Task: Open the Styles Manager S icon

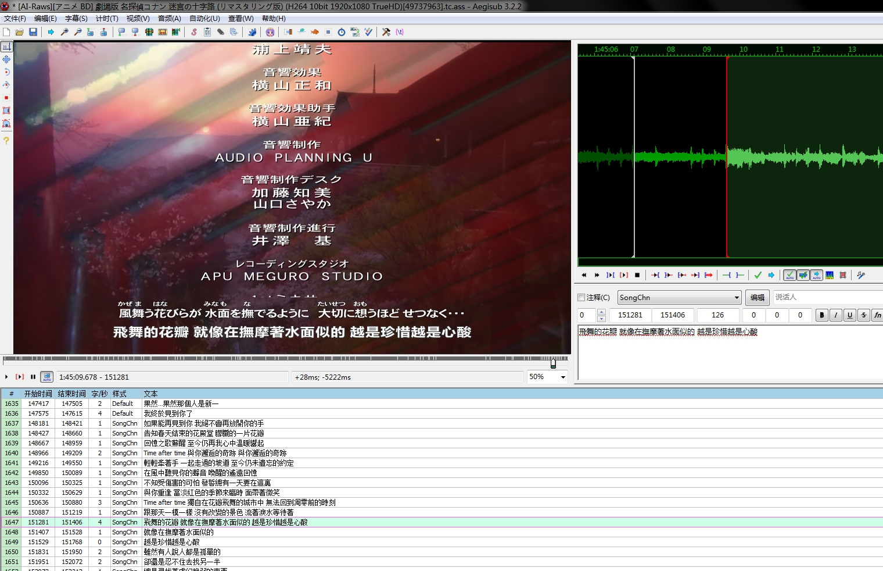Action: click(x=193, y=32)
